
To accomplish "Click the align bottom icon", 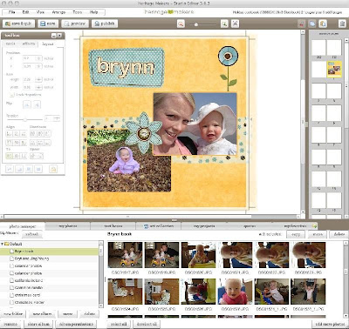I will tap(24, 143).
